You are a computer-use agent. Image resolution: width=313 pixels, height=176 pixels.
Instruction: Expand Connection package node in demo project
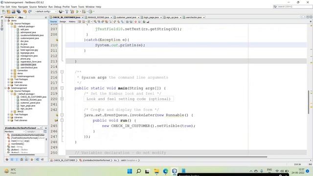[x=12, y=70]
